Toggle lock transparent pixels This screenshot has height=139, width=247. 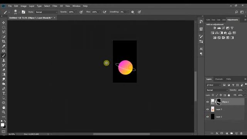213,95
